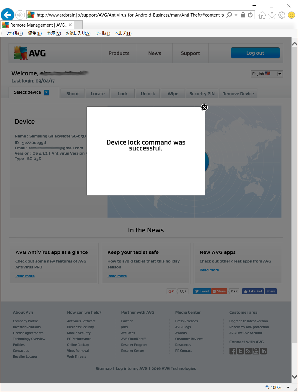Open the Reseller Program footer link
298x392 pixels.
pos(134,345)
